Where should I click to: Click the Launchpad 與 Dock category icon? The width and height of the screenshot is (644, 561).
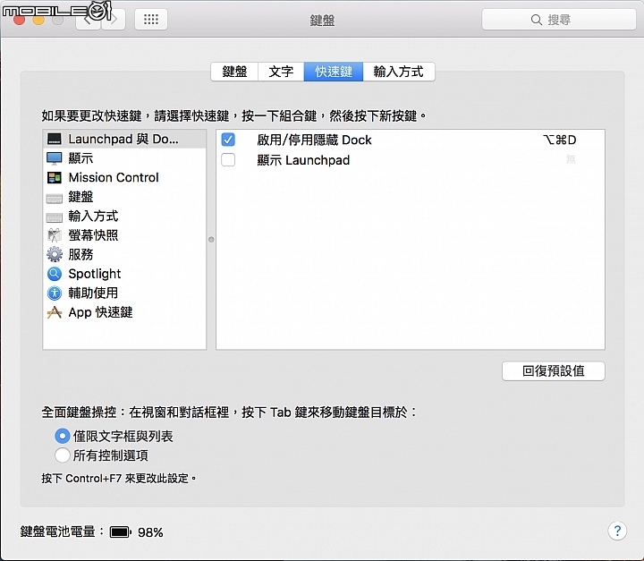(55, 139)
